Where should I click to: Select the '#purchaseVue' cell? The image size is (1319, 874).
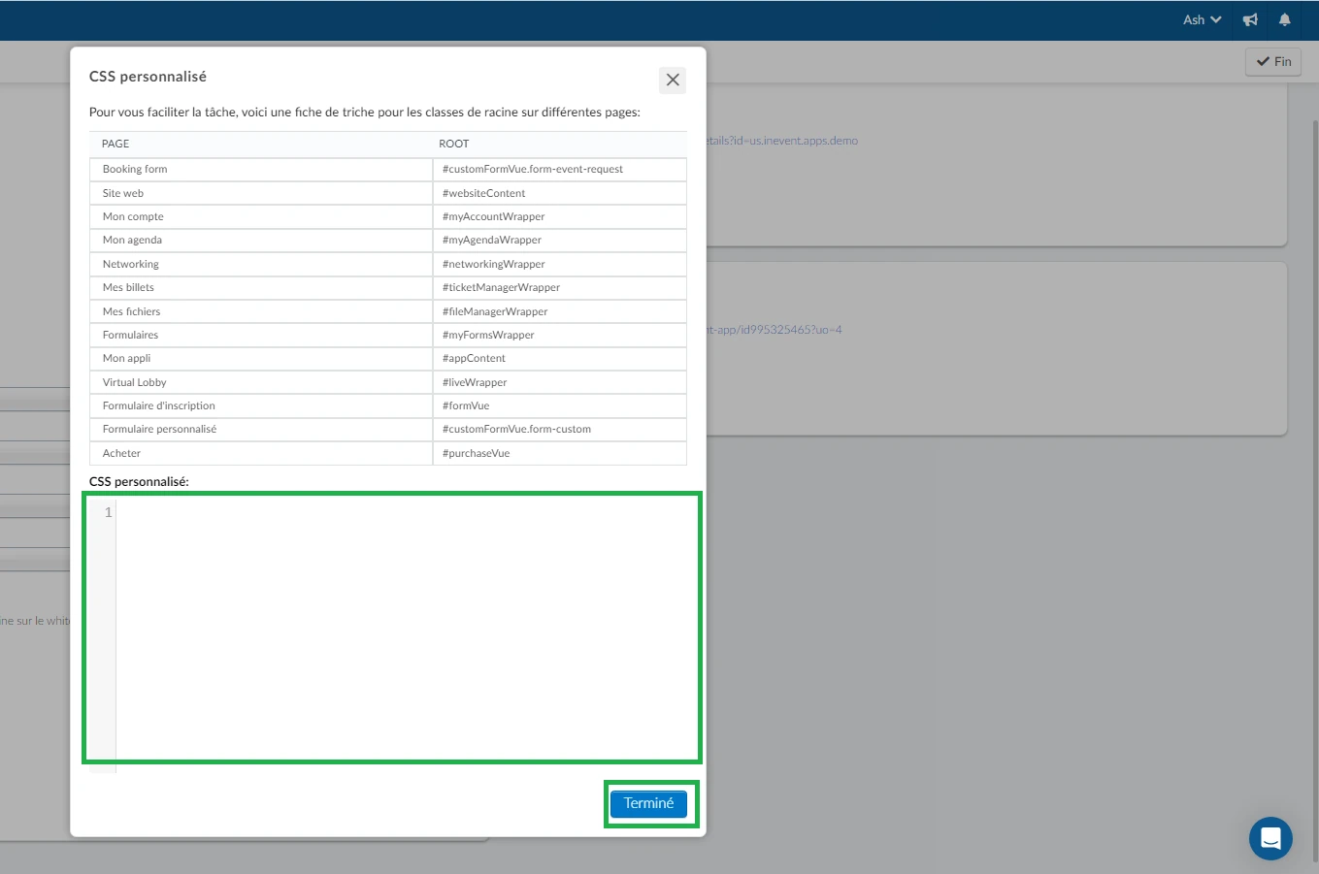tap(560, 453)
